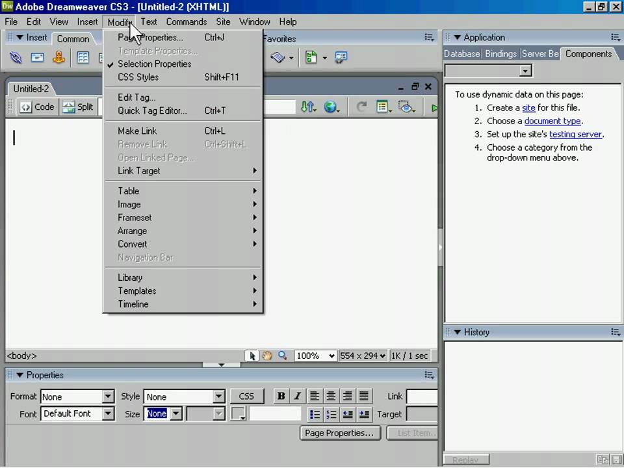Image resolution: width=624 pixels, height=468 pixels.
Task: Open the Untitled-2 document tab
Action: click(31, 88)
